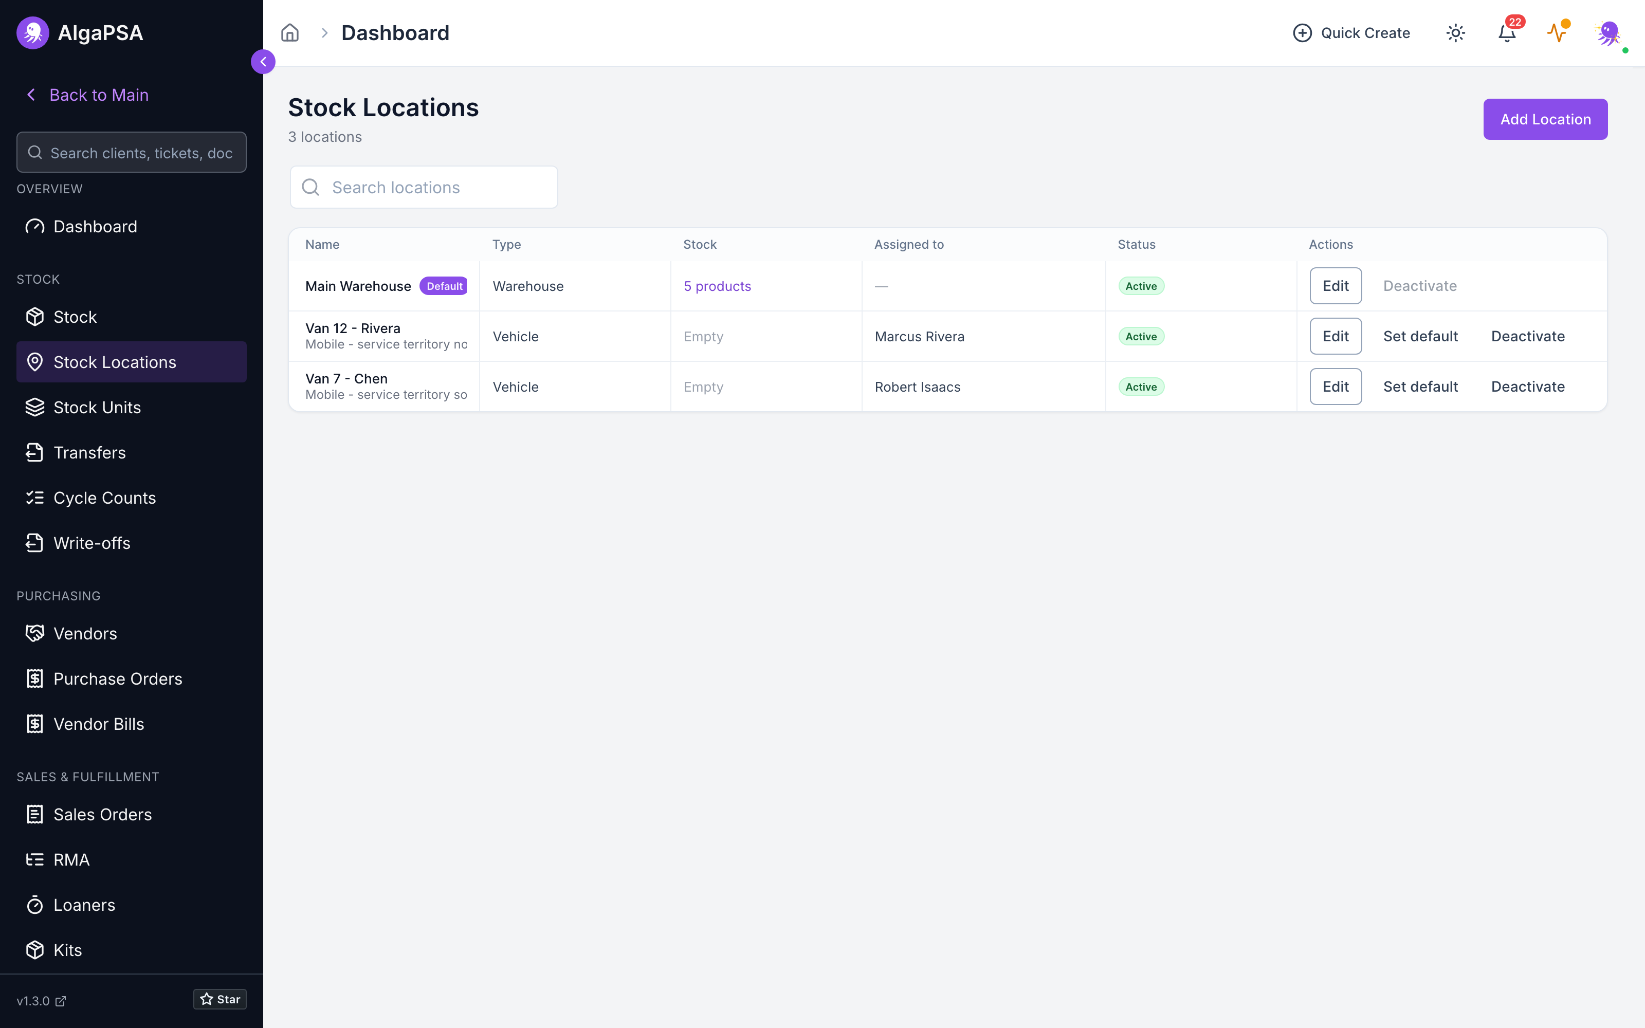Go to Transfers in the sidebar

coord(131,453)
